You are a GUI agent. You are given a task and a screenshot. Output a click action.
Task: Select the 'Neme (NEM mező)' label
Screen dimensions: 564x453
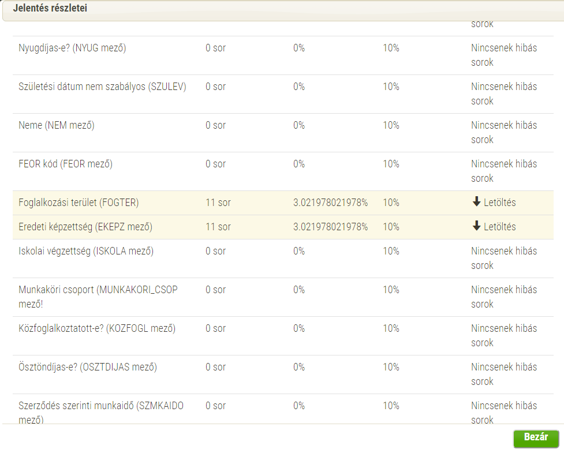click(57, 125)
